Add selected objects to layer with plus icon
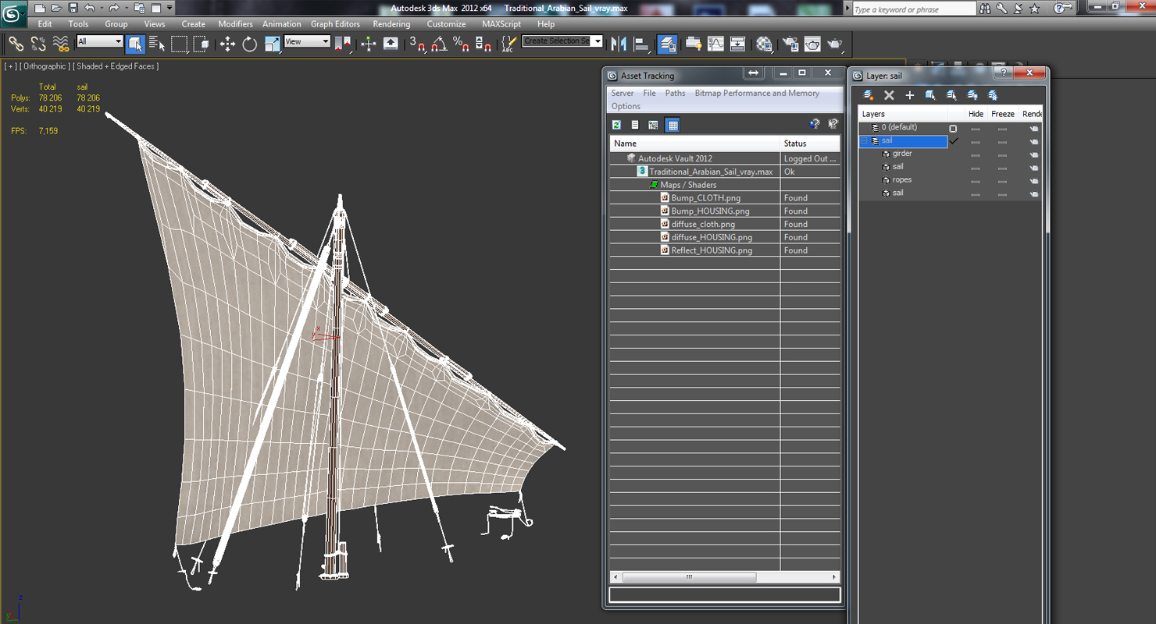 (909, 95)
